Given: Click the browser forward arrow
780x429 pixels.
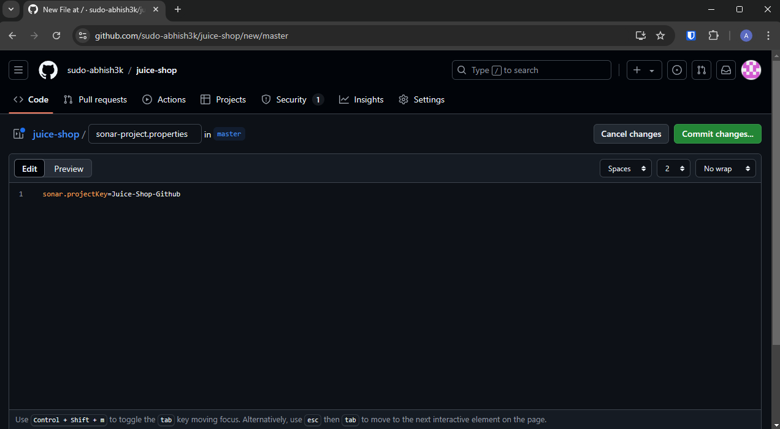Looking at the screenshot, I should pyautogui.click(x=34, y=36).
